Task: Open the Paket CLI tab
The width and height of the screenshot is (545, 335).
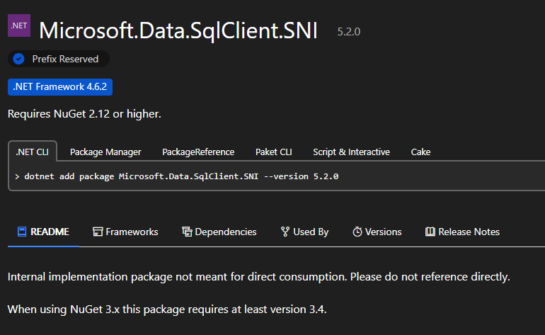Action: click(273, 152)
